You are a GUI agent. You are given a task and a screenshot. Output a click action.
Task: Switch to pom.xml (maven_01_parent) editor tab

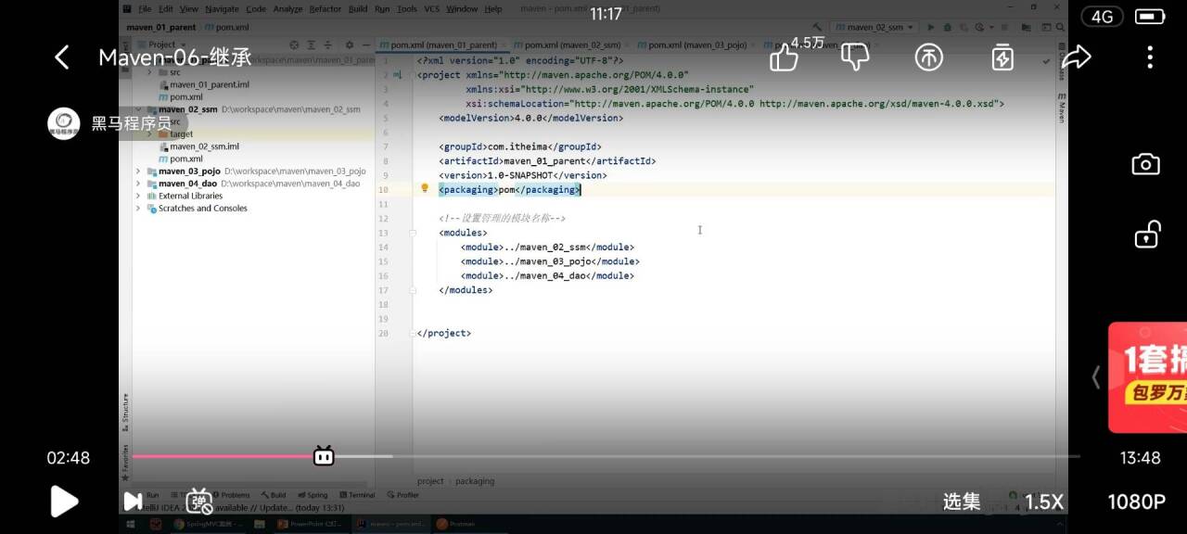pyautogui.click(x=443, y=44)
